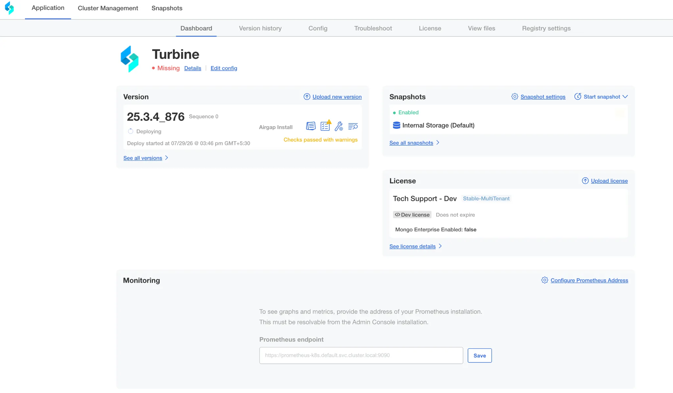The width and height of the screenshot is (673, 393).
Task: Click Upload new version link
Action: [x=337, y=97]
